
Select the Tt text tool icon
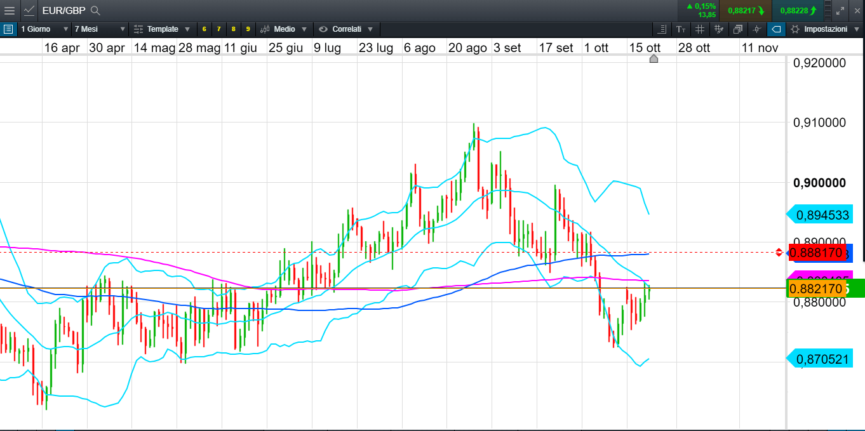coord(680,29)
